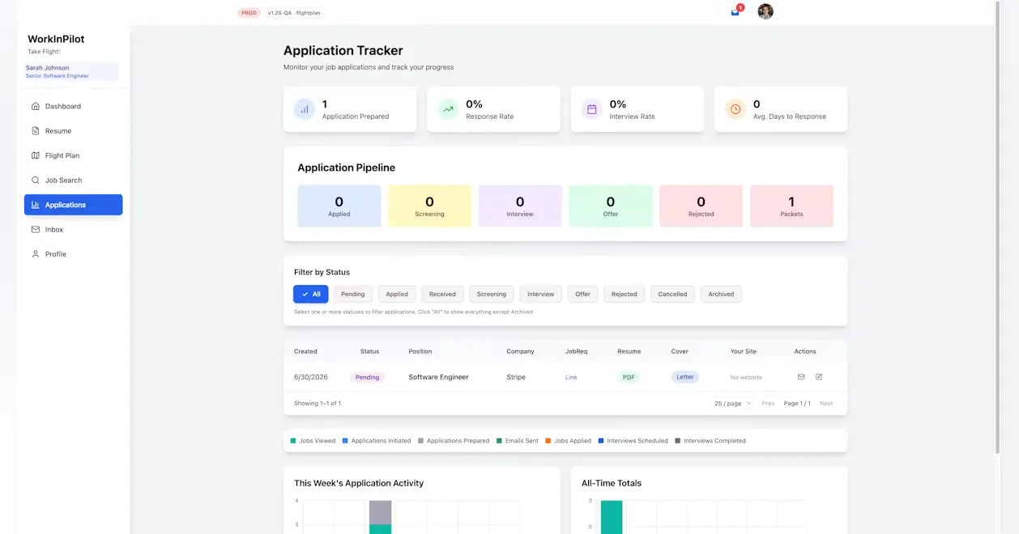Select the Rejected pipeline card

click(701, 206)
